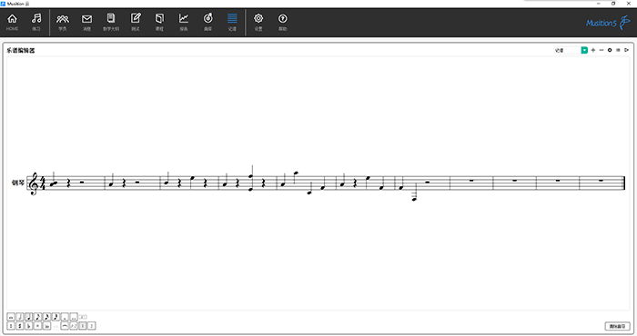Add a tie with the curved-line tool
Viewport: 637px width, 336px height.
(65, 326)
